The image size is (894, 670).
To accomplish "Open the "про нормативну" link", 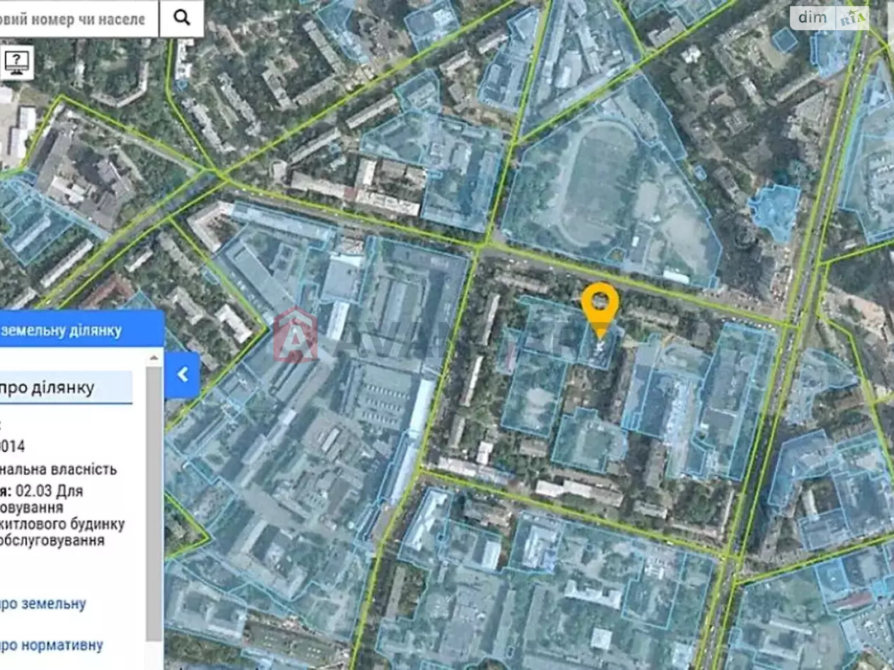I will click(51, 645).
